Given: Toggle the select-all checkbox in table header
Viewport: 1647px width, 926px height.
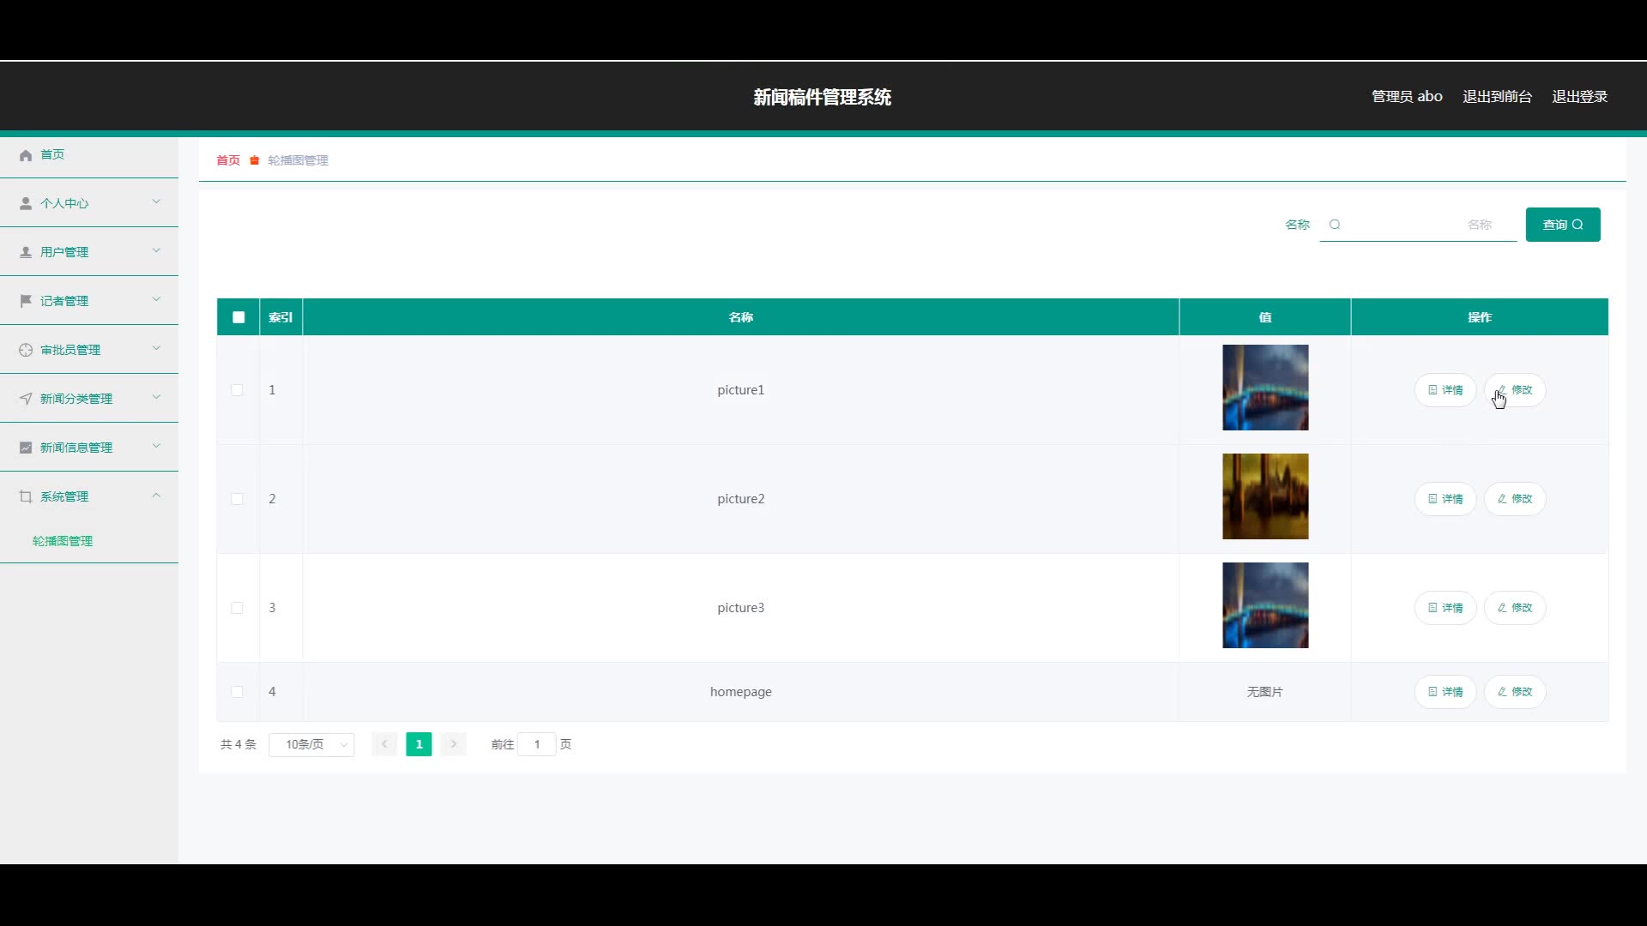Looking at the screenshot, I should pos(238,317).
